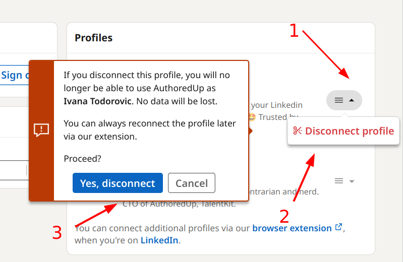Follow the browser extension link
Screen dimensions: 403x262
[292, 228]
